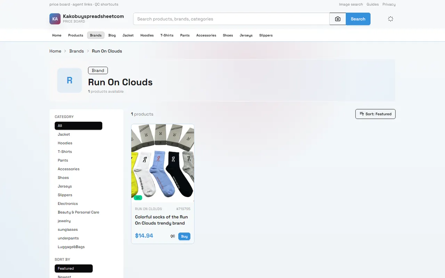Open the Image search link
This screenshot has width=445, height=278.
(351, 5)
